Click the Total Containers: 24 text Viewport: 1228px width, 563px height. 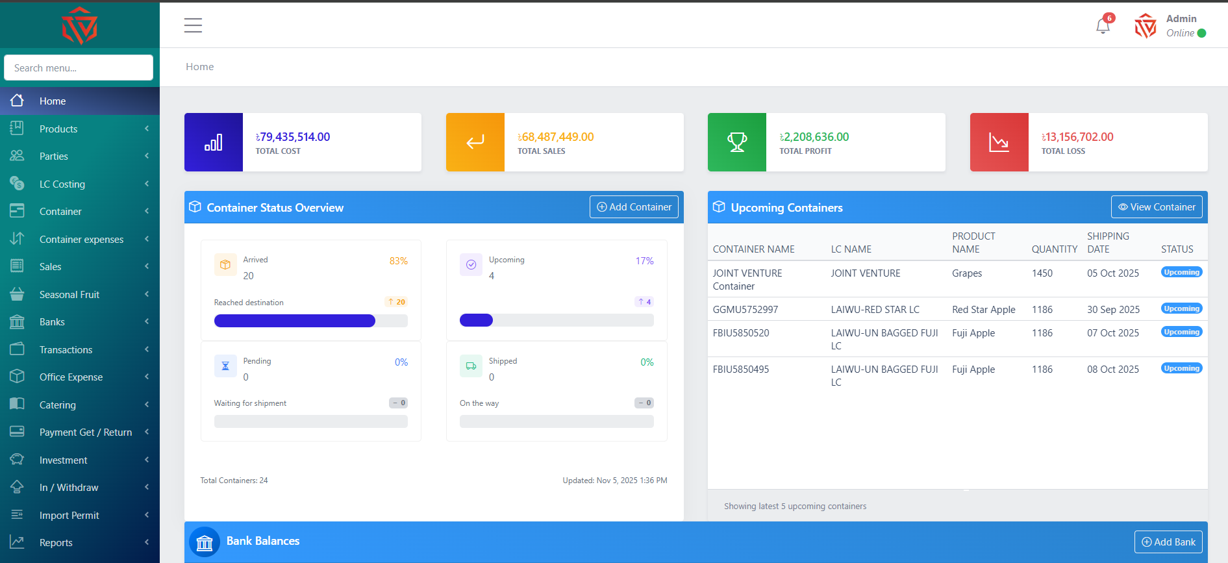click(x=234, y=481)
